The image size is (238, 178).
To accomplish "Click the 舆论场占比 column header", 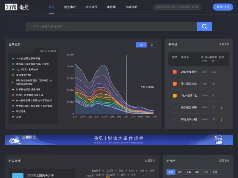I will 205,59.
